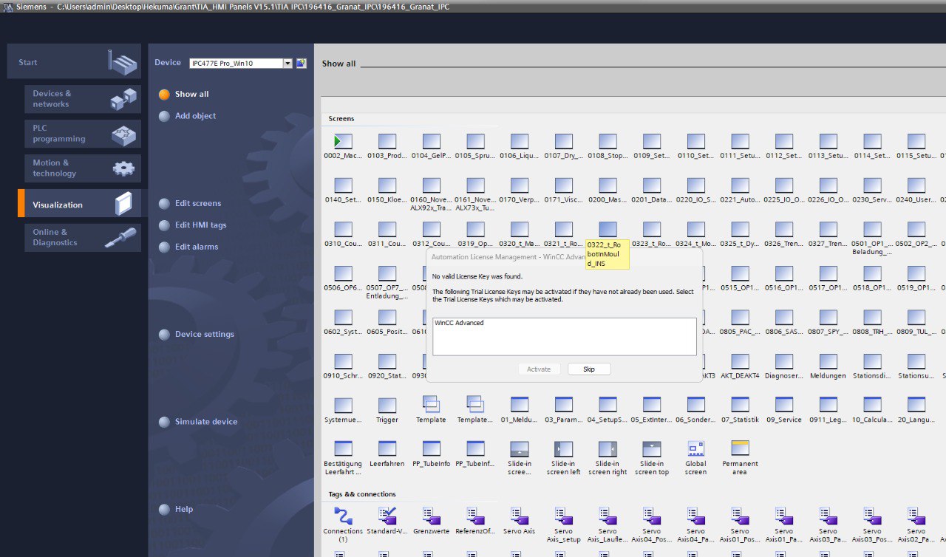Image resolution: width=946 pixels, height=557 pixels.
Task: Open the Standard-V tag table
Action: pyautogui.click(x=387, y=516)
